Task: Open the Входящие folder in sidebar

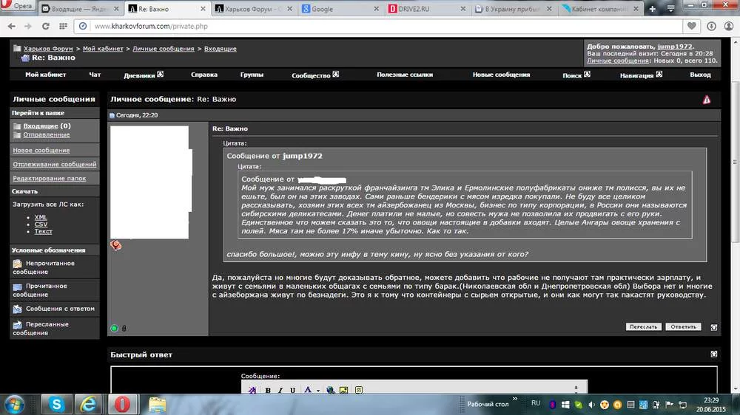Action: (x=41, y=126)
